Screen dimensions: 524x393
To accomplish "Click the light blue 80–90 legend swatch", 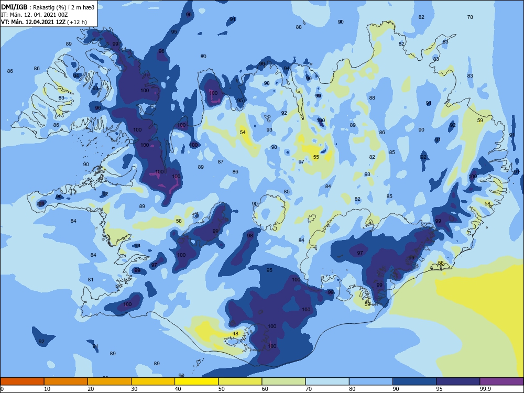I will 371,381.
